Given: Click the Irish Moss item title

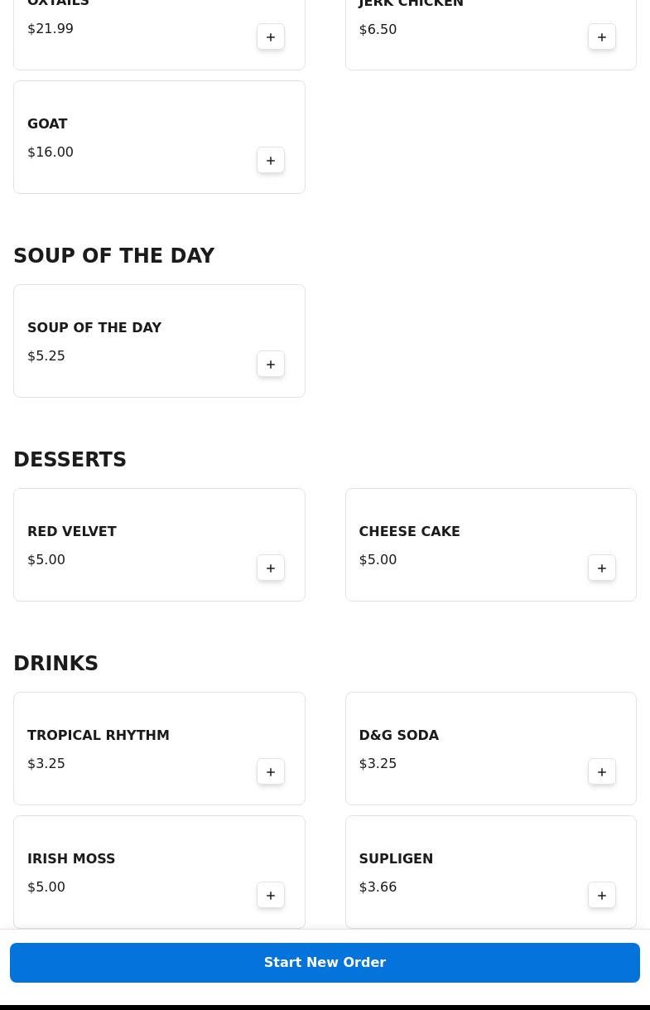Looking at the screenshot, I should point(71,859).
